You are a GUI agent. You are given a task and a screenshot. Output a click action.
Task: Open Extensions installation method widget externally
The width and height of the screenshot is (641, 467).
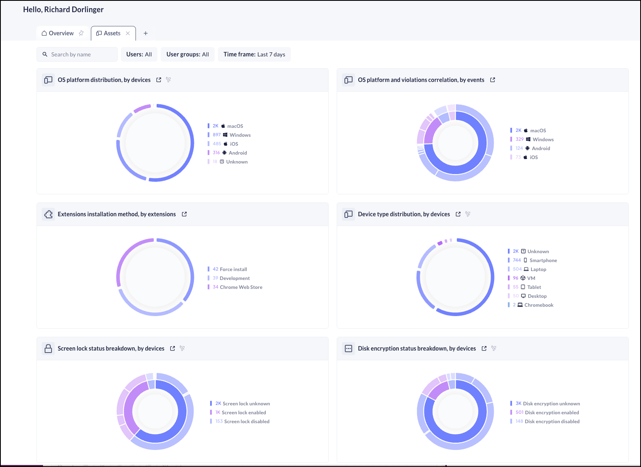pos(184,214)
